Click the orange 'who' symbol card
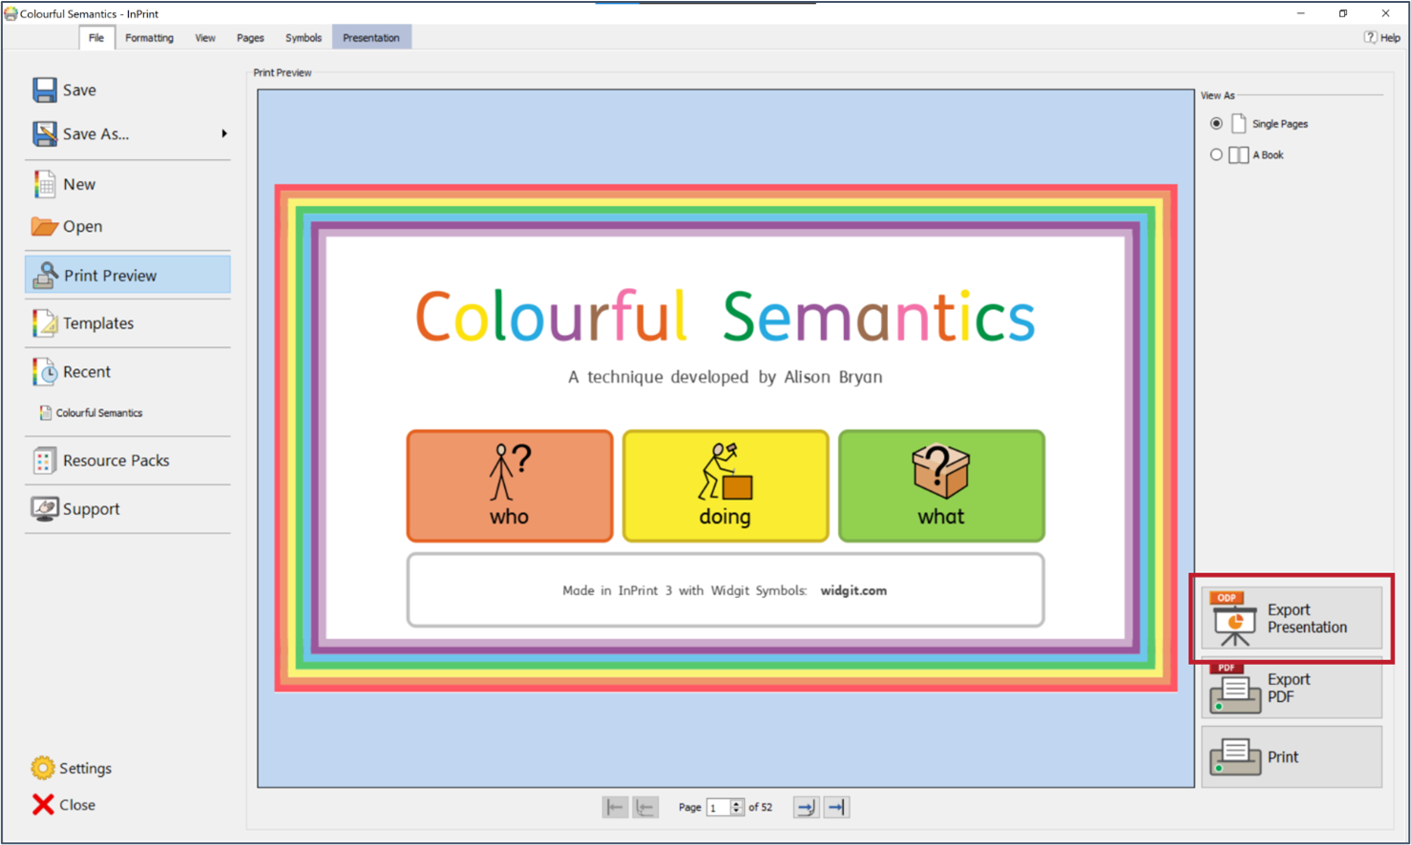 [x=510, y=486]
